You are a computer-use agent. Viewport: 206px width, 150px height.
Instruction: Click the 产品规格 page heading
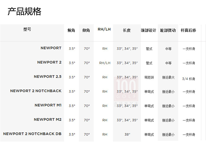click(25, 11)
